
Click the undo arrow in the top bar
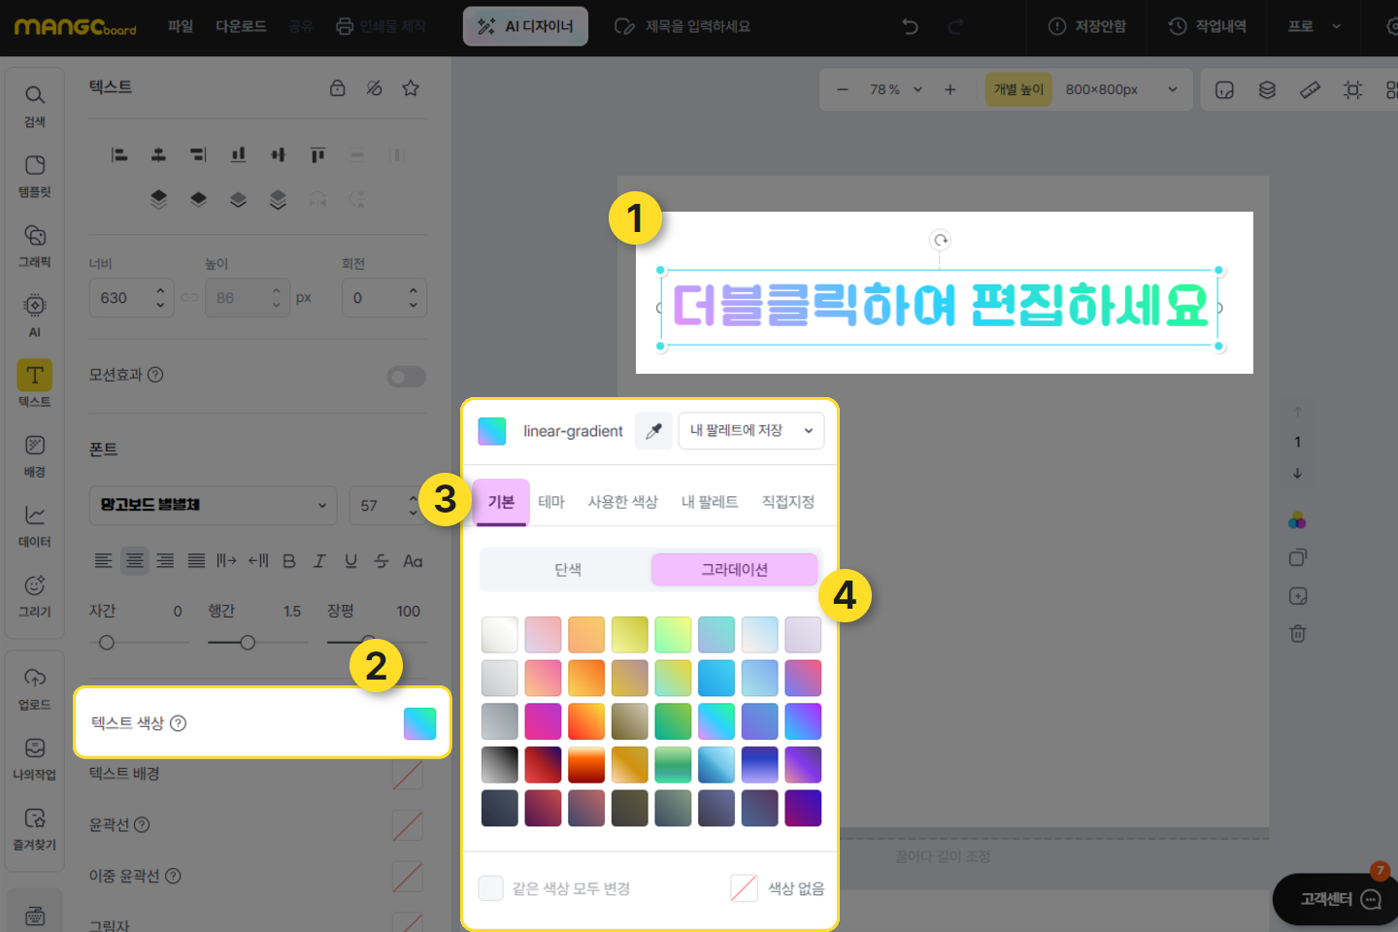(910, 26)
